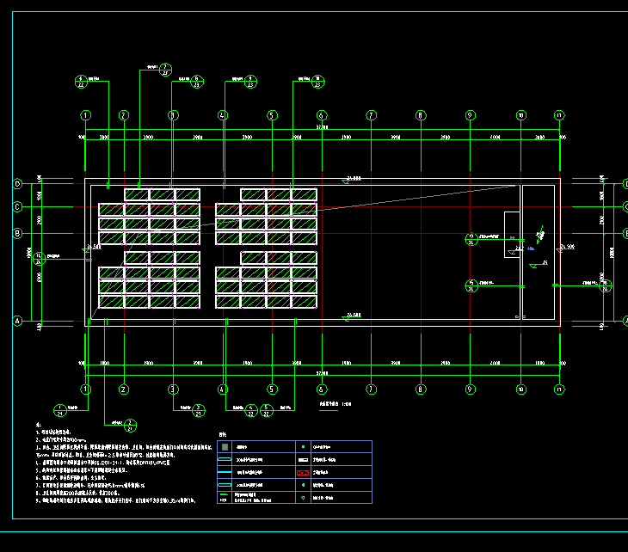This screenshot has height=552, width=628.
Task: Select left-side axis bubble D
Action: pyautogui.click(x=16, y=183)
